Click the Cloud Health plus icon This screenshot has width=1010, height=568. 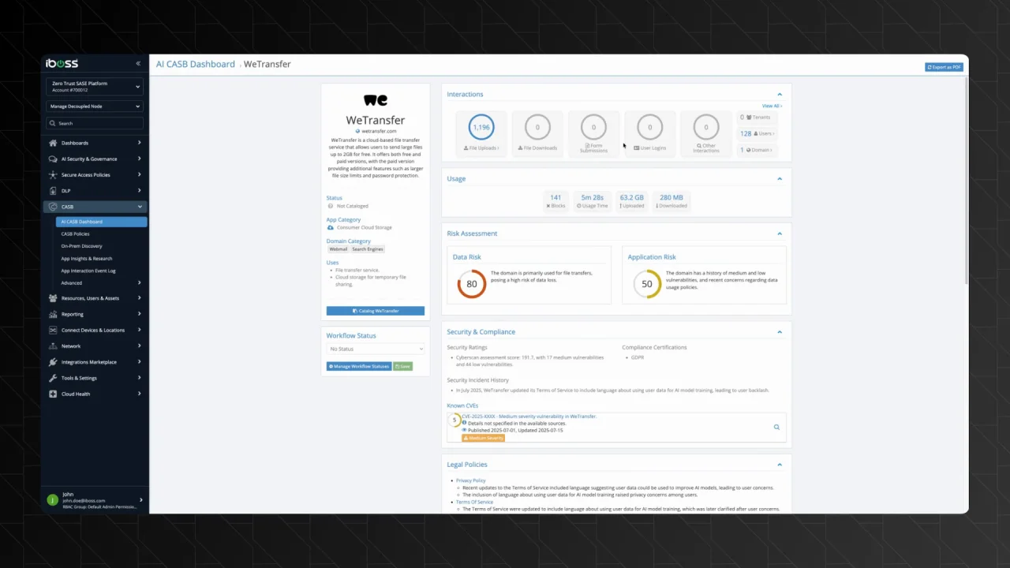53,394
